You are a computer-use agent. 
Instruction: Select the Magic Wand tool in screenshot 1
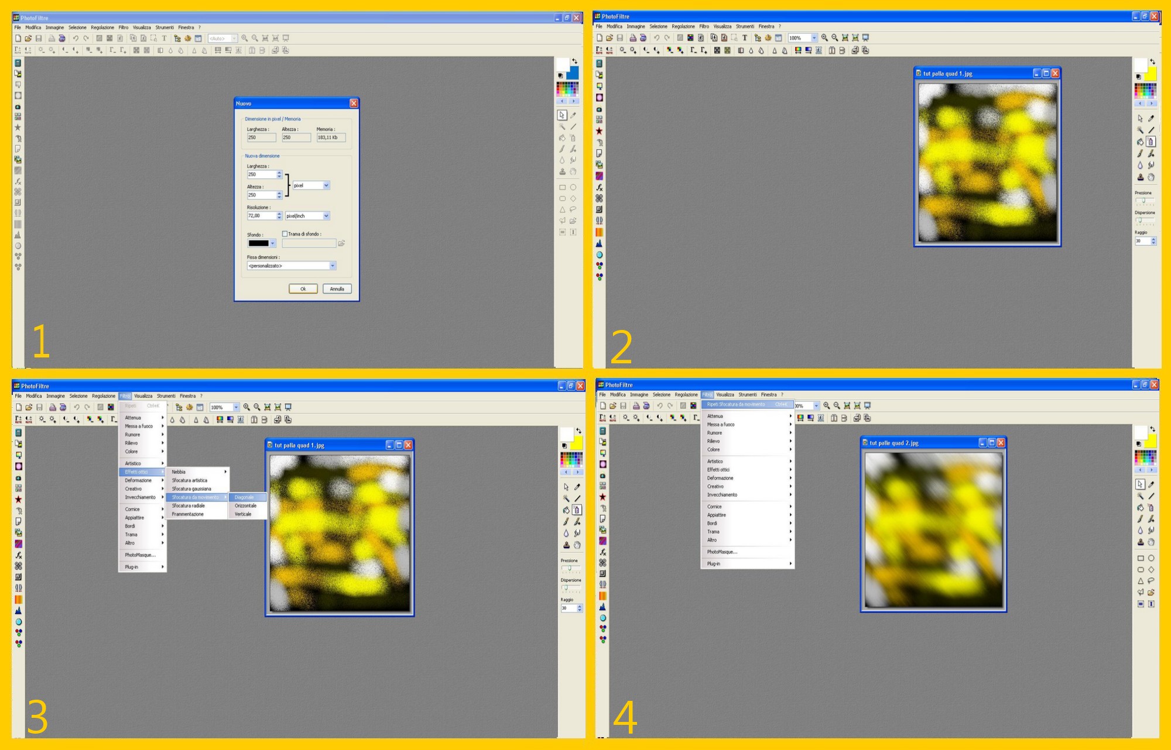click(x=562, y=126)
